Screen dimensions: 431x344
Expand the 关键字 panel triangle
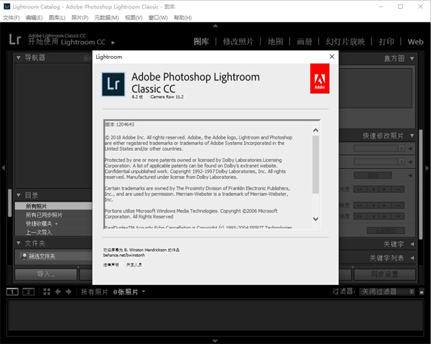(412, 244)
